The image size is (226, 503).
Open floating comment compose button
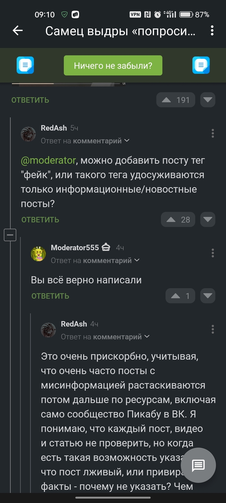[198, 465]
